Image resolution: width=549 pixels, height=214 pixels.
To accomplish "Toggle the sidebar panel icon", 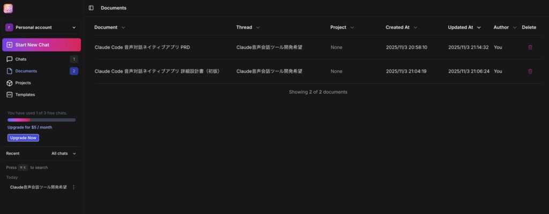I will [91, 7].
